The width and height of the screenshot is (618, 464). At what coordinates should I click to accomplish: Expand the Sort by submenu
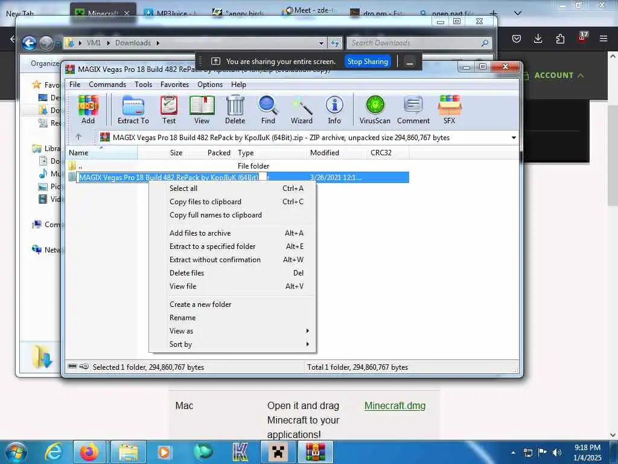click(x=232, y=344)
